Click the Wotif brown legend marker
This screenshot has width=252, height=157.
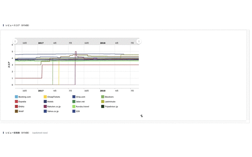click(17, 111)
